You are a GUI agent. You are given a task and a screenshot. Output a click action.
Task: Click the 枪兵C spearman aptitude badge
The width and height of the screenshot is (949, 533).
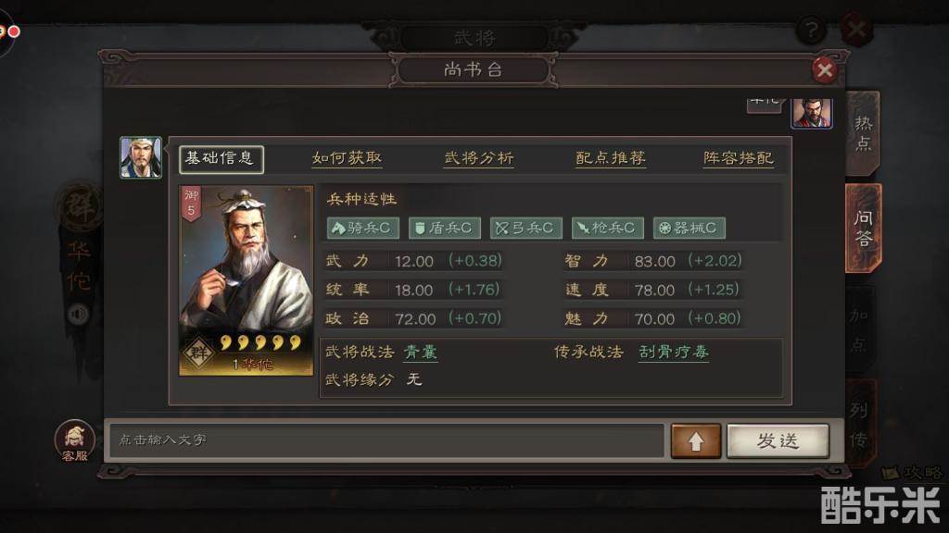608,228
